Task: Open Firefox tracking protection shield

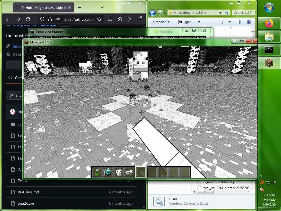Action: (x=42, y=19)
